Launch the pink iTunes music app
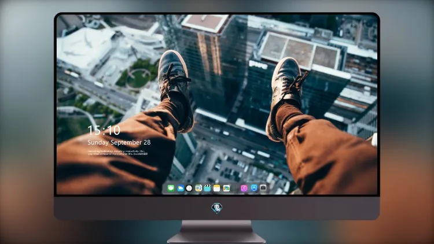This screenshot has width=434, height=244. point(244,188)
